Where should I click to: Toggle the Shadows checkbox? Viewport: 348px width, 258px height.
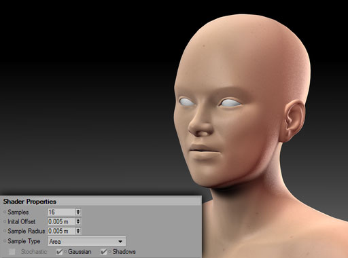click(104, 252)
